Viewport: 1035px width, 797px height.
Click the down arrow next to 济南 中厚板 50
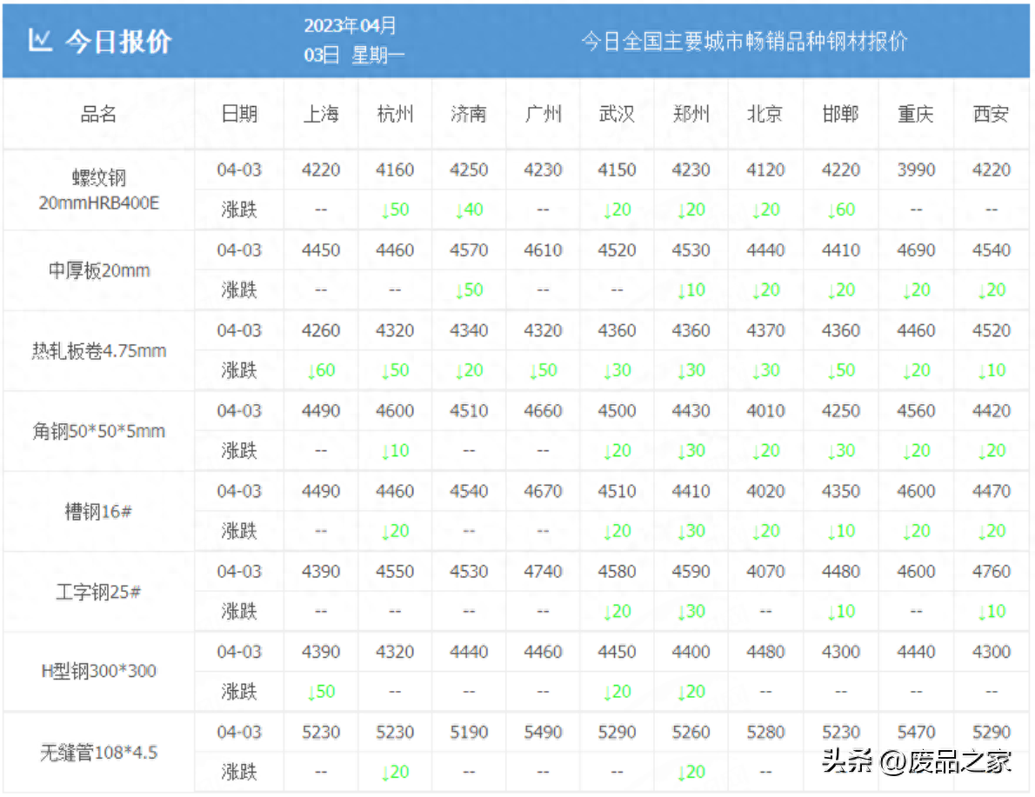(x=468, y=290)
